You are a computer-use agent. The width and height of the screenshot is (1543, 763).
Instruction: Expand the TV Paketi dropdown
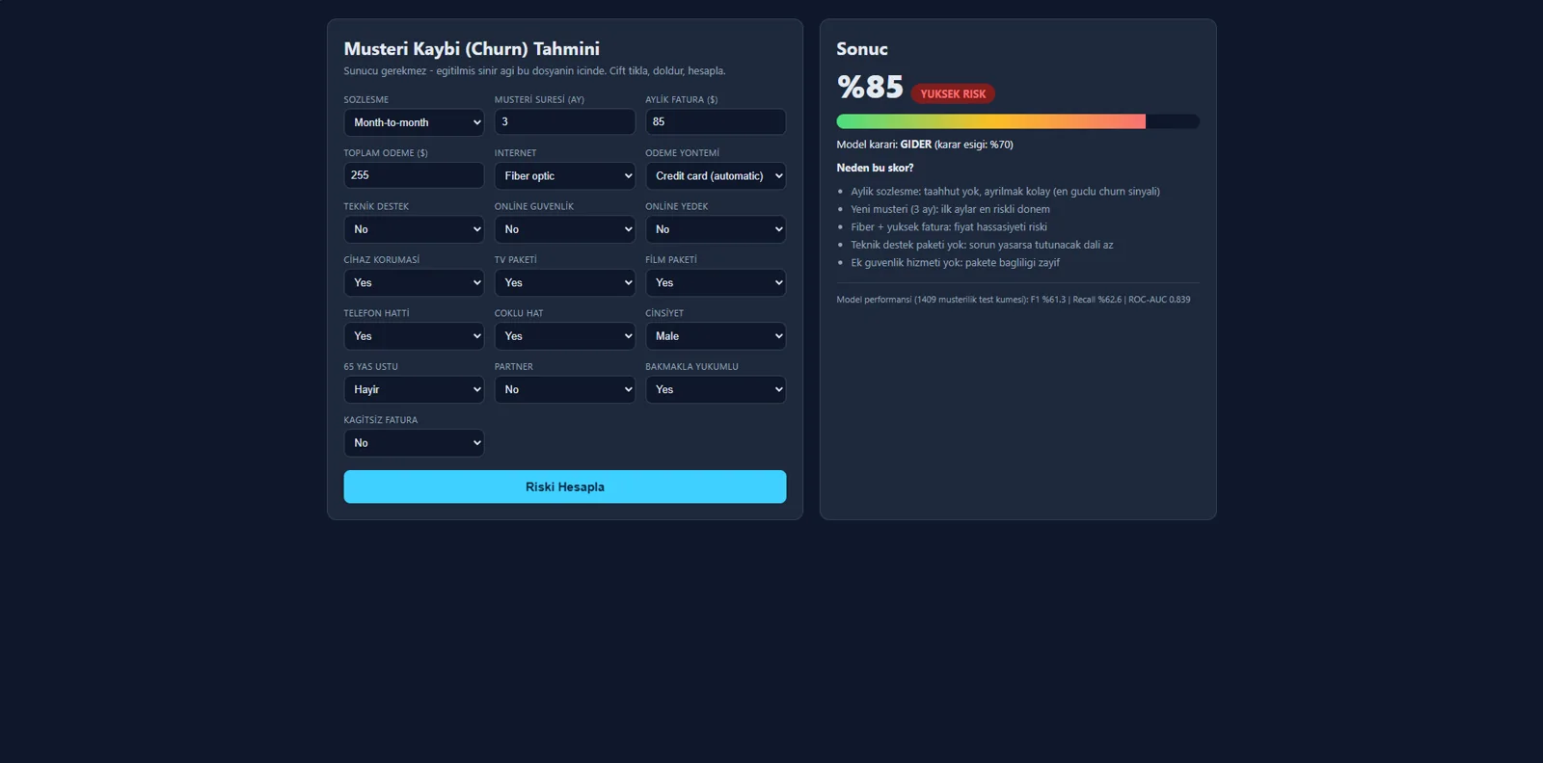click(x=564, y=282)
